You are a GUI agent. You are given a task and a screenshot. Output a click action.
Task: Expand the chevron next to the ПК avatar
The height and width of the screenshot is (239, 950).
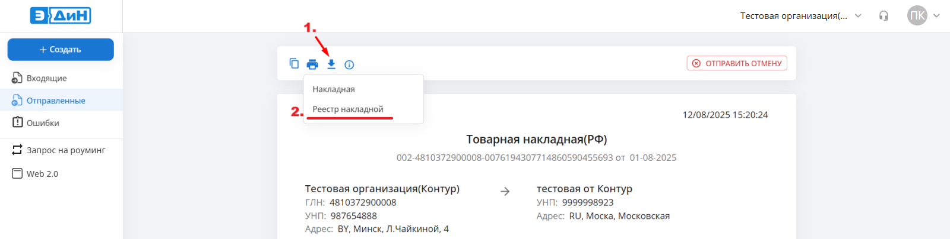pos(936,16)
